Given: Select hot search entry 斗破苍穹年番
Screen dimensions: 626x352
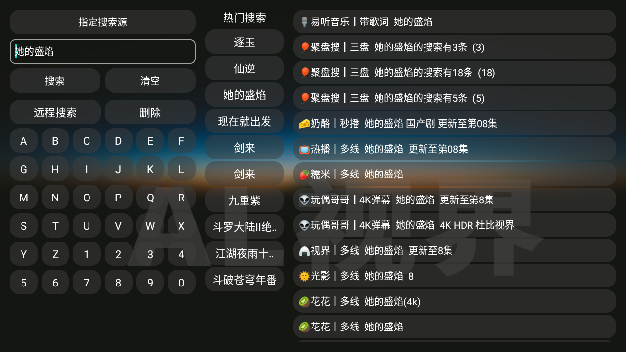Looking at the screenshot, I should coord(244,280).
